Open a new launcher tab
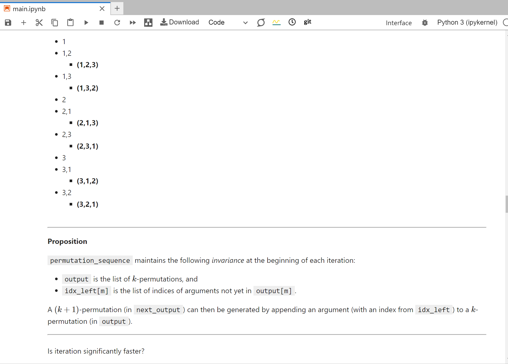508x364 pixels. point(117,9)
